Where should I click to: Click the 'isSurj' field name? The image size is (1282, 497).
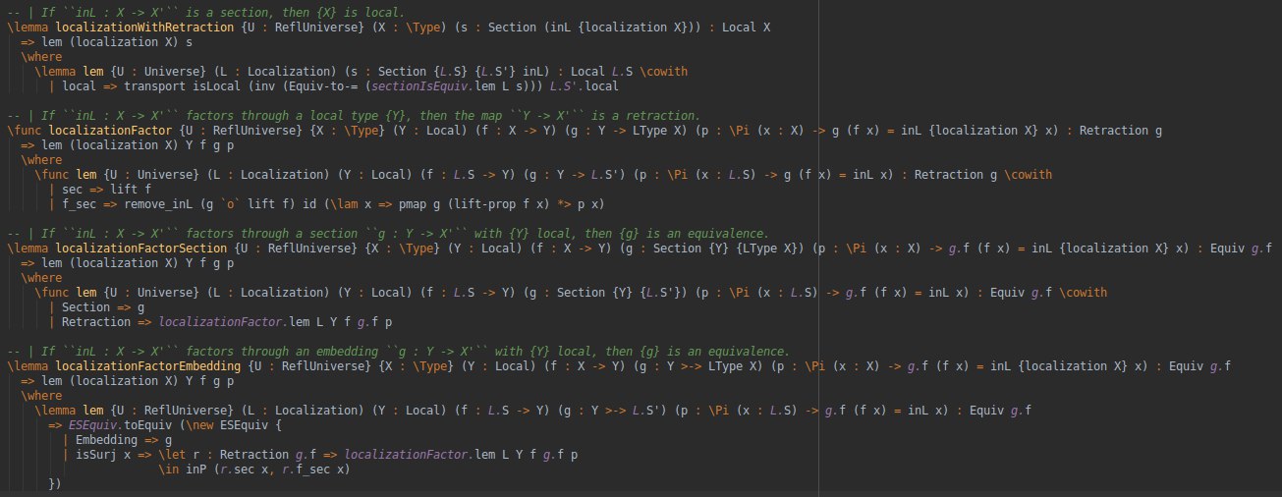click(96, 454)
